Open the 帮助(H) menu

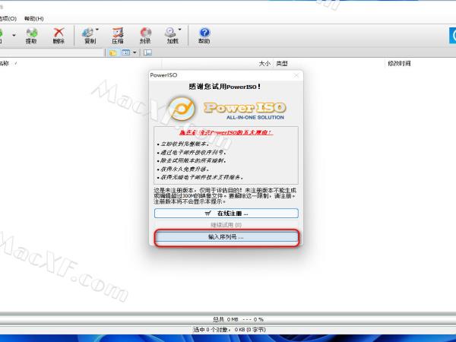[33, 18]
